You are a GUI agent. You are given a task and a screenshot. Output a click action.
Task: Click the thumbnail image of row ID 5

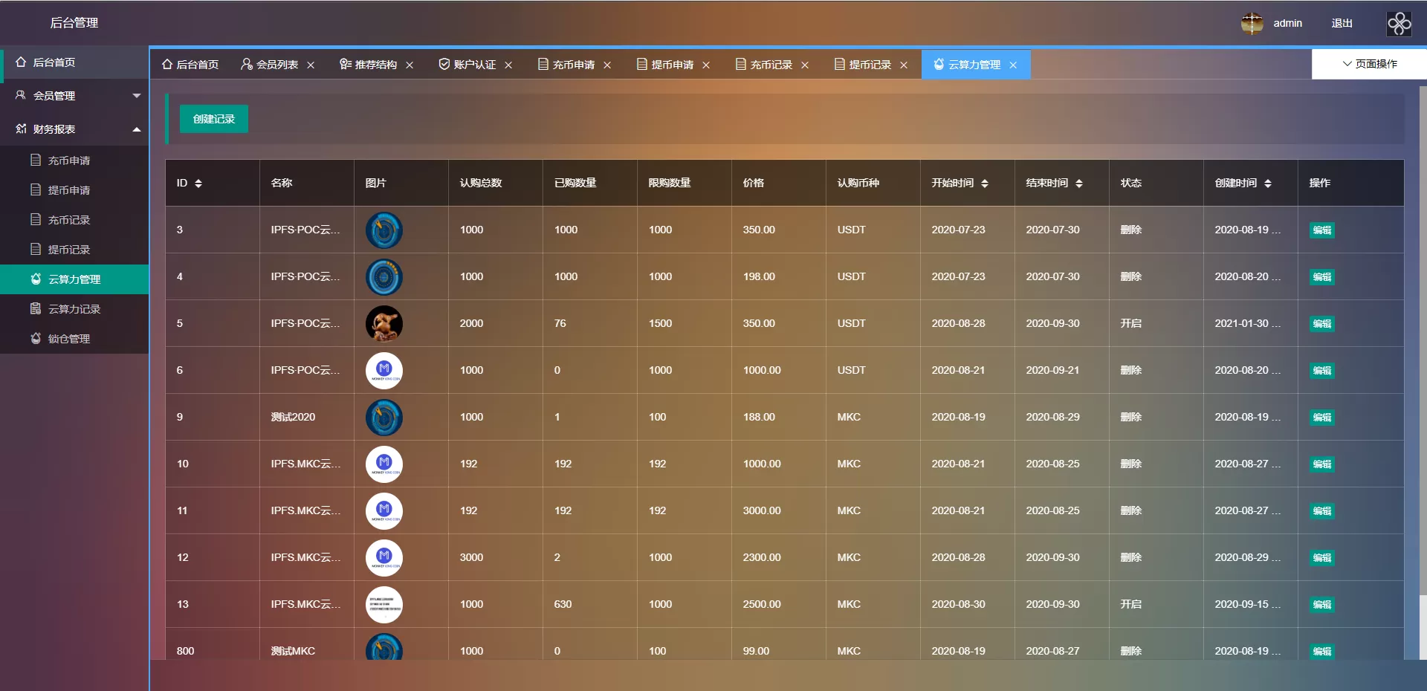pos(384,324)
